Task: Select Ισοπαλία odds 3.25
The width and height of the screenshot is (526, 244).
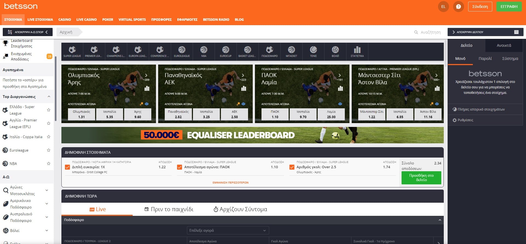Action: pyautogui.click(x=206, y=114)
